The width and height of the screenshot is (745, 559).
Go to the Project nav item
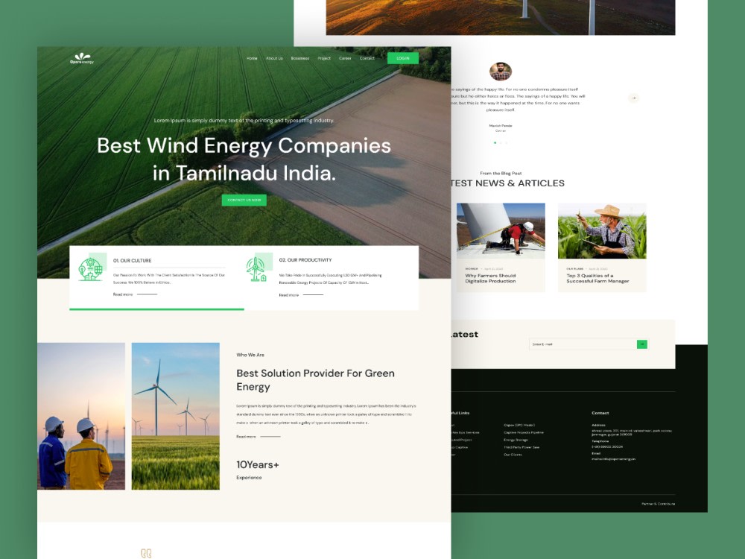324,58
